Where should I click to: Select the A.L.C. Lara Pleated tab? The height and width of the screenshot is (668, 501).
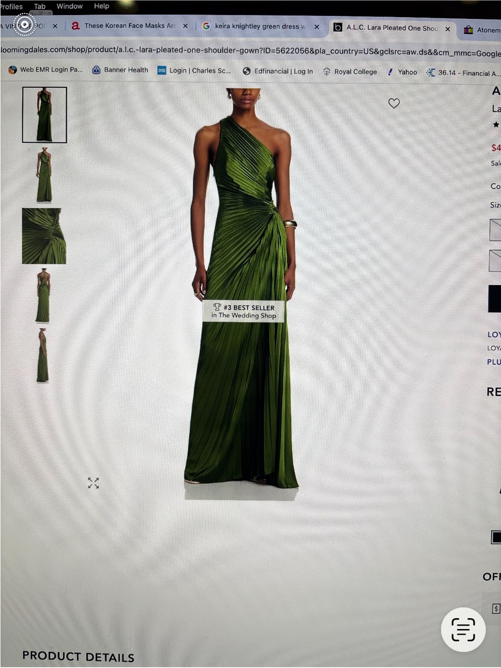392,28
